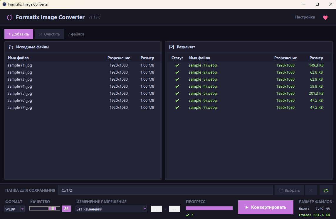Select source file sample (6).jpg
The height and width of the screenshot is (219, 336).
coord(83,101)
